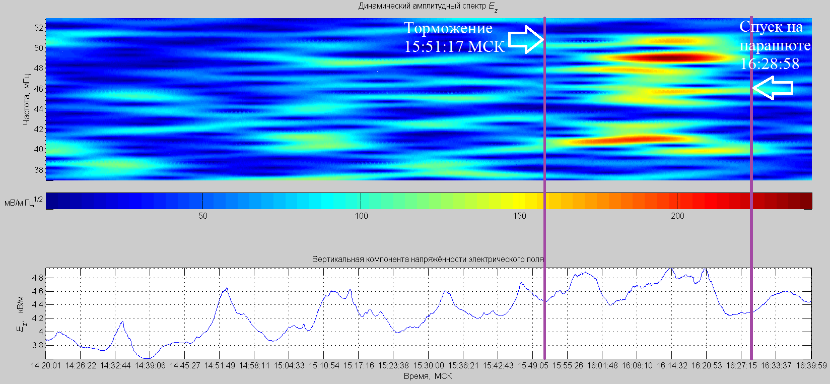
Task: Click the 14:20:01 time tick label
Action: [x=46, y=366]
